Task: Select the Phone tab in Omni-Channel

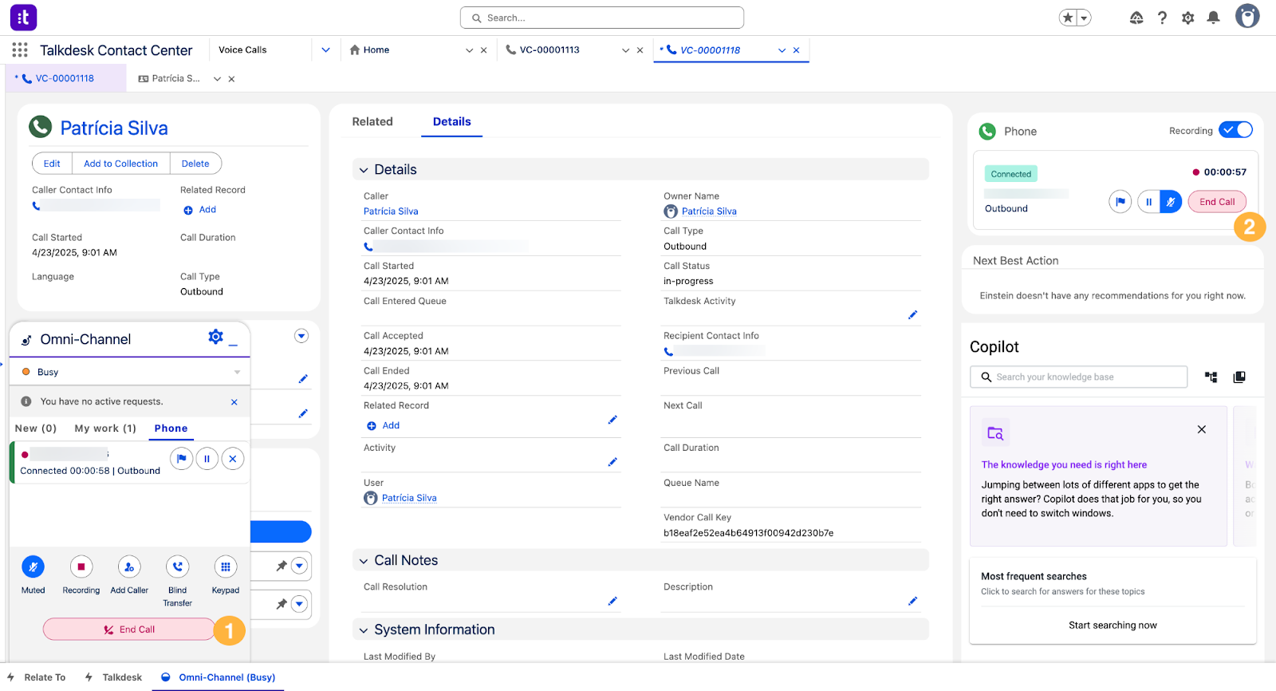Action: [x=171, y=428]
